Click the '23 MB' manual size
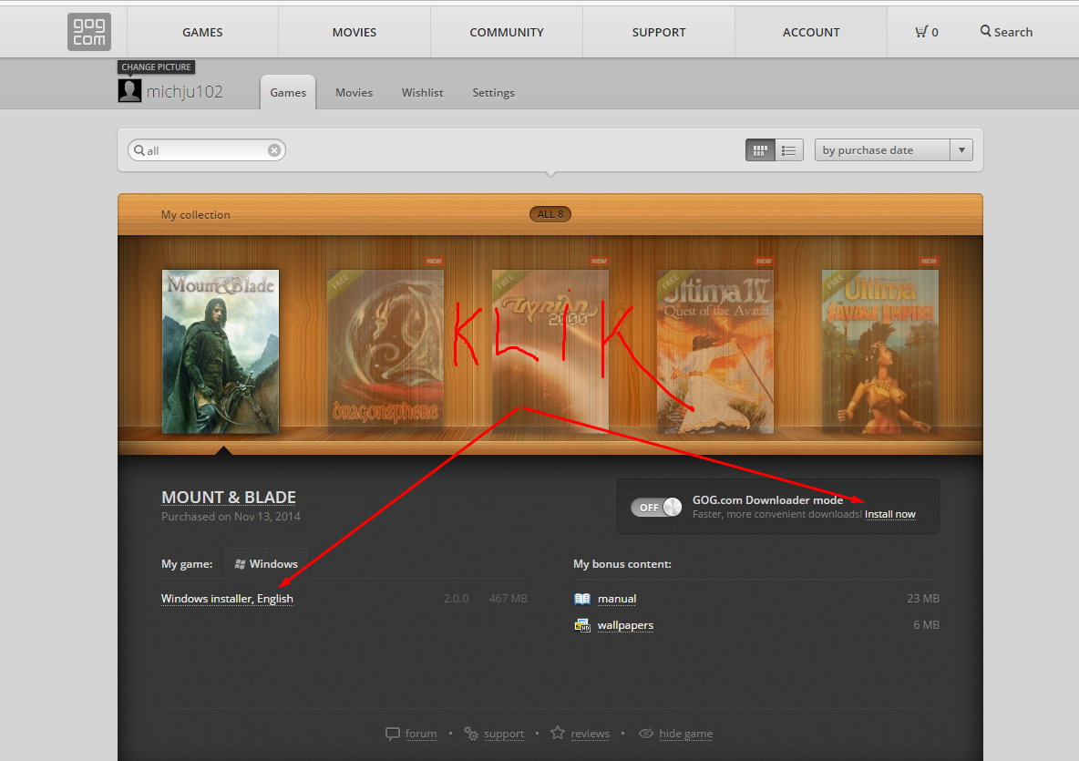The width and height of the screenshot is (1079, 761). click(923, 599)
